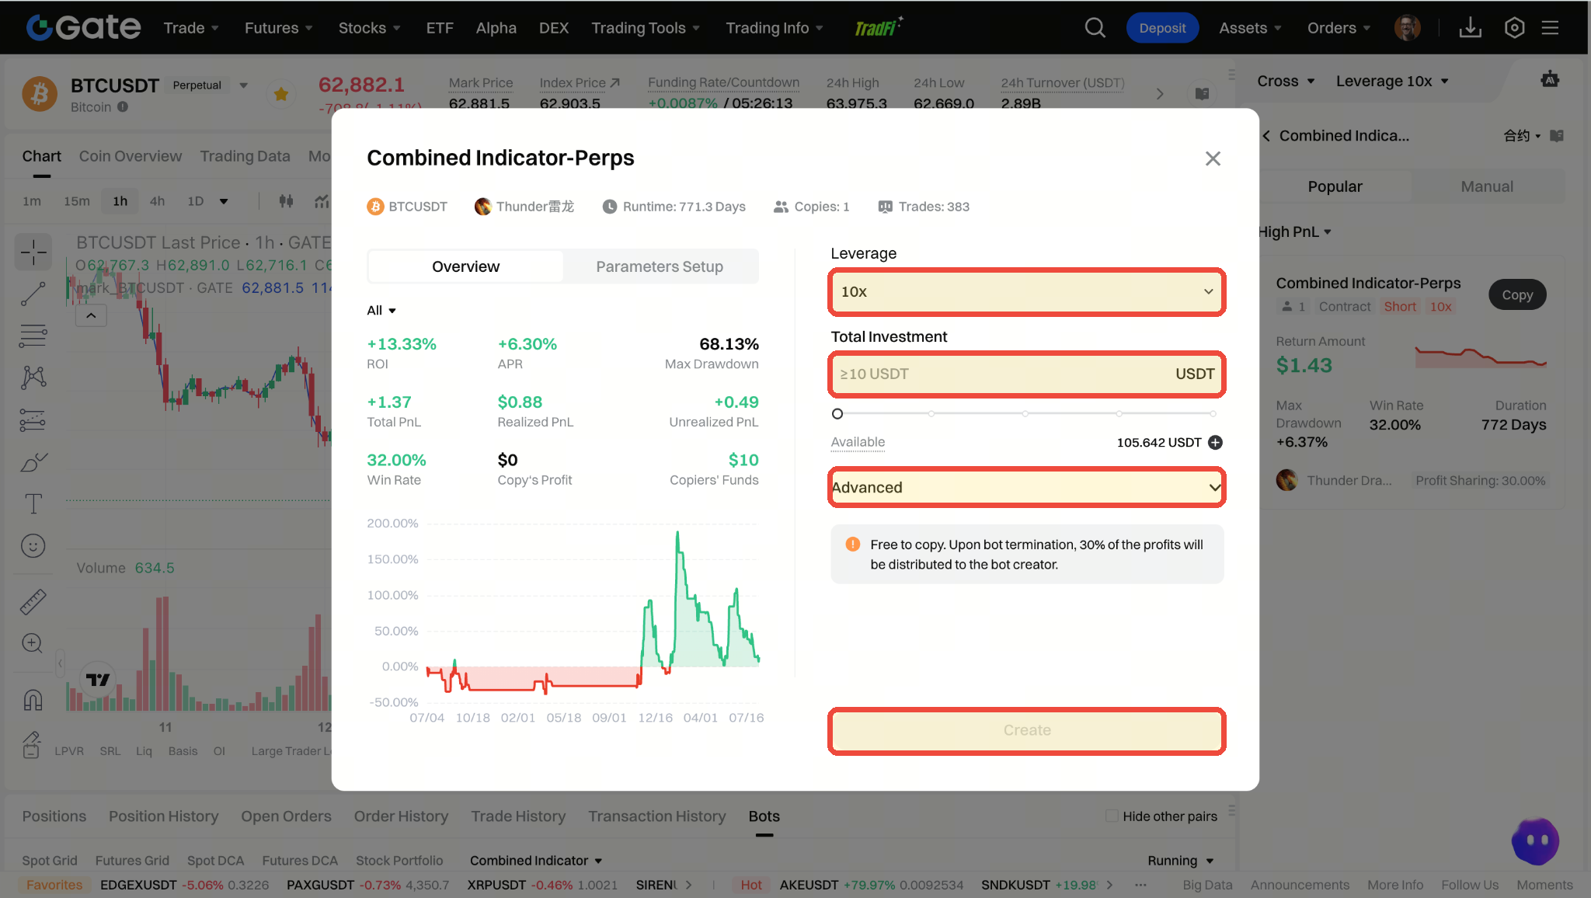The image size is (1591, 898).
Task: Select the horizontal lines fib tool
Action: pyautogui.click(x=33, y=336)
